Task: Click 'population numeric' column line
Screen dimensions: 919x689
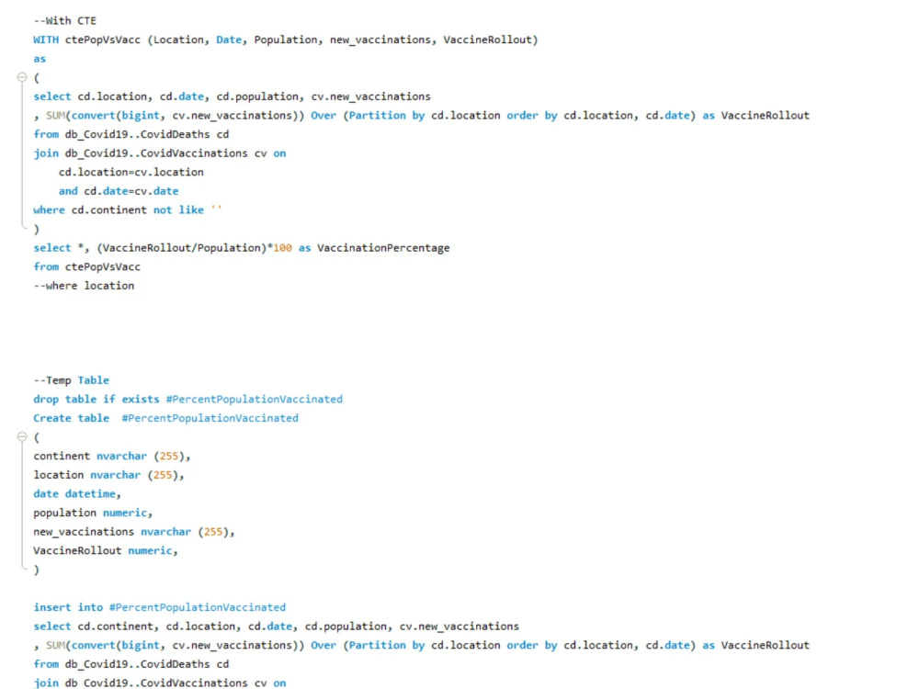Action: click(93, 513)
